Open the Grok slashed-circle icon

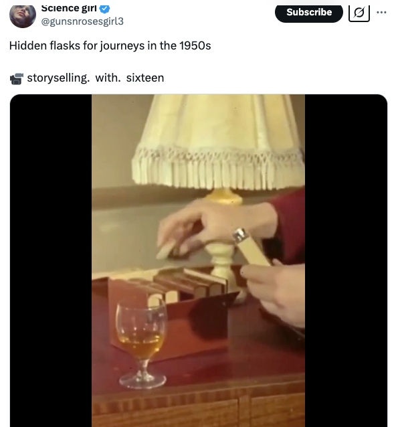tap(359, 13)
